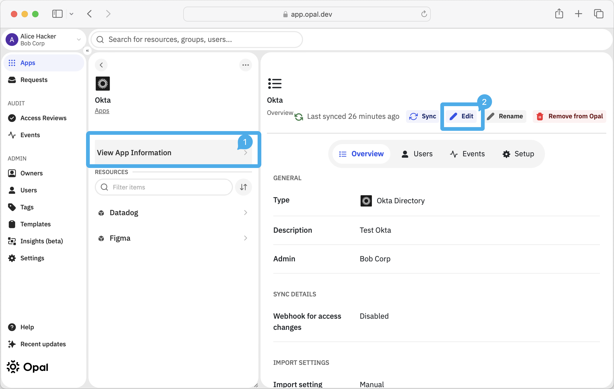
Task: Click the sort order arrows button
Action: click(244, 187)
